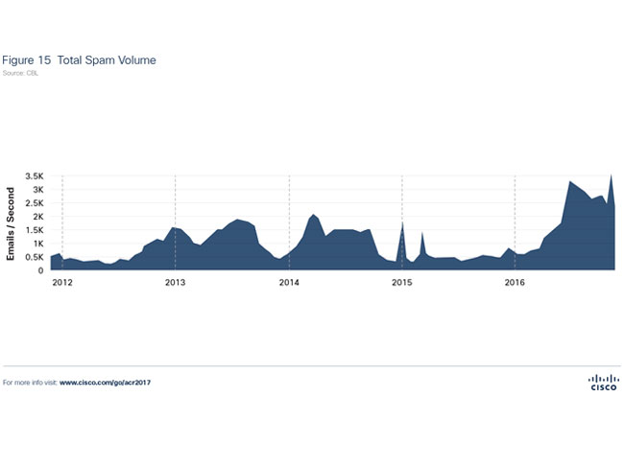Click the 2012 x-axis label

pos(62,283)
